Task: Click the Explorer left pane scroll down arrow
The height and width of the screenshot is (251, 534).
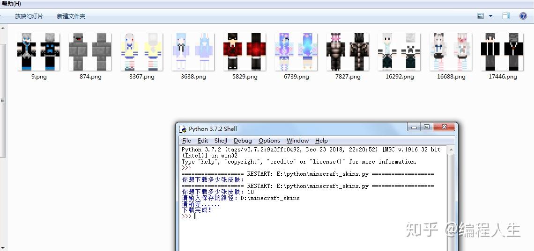Action: (2, 248)
